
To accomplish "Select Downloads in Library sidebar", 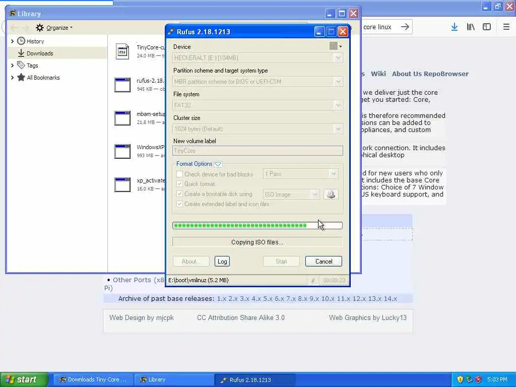I will coord(57,53).
